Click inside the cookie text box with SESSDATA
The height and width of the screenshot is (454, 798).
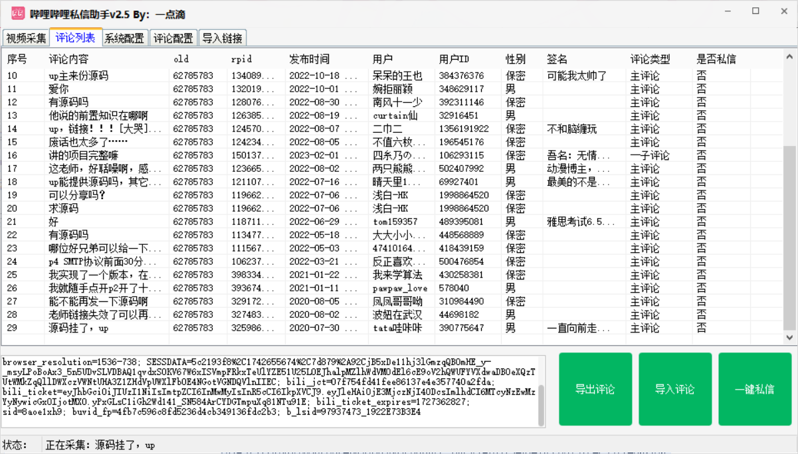270,392
